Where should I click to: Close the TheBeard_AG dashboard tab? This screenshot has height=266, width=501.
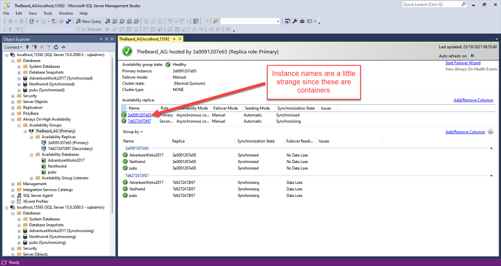180,39
